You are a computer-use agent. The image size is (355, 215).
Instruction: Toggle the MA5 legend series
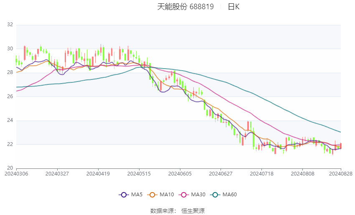point(131,195)
